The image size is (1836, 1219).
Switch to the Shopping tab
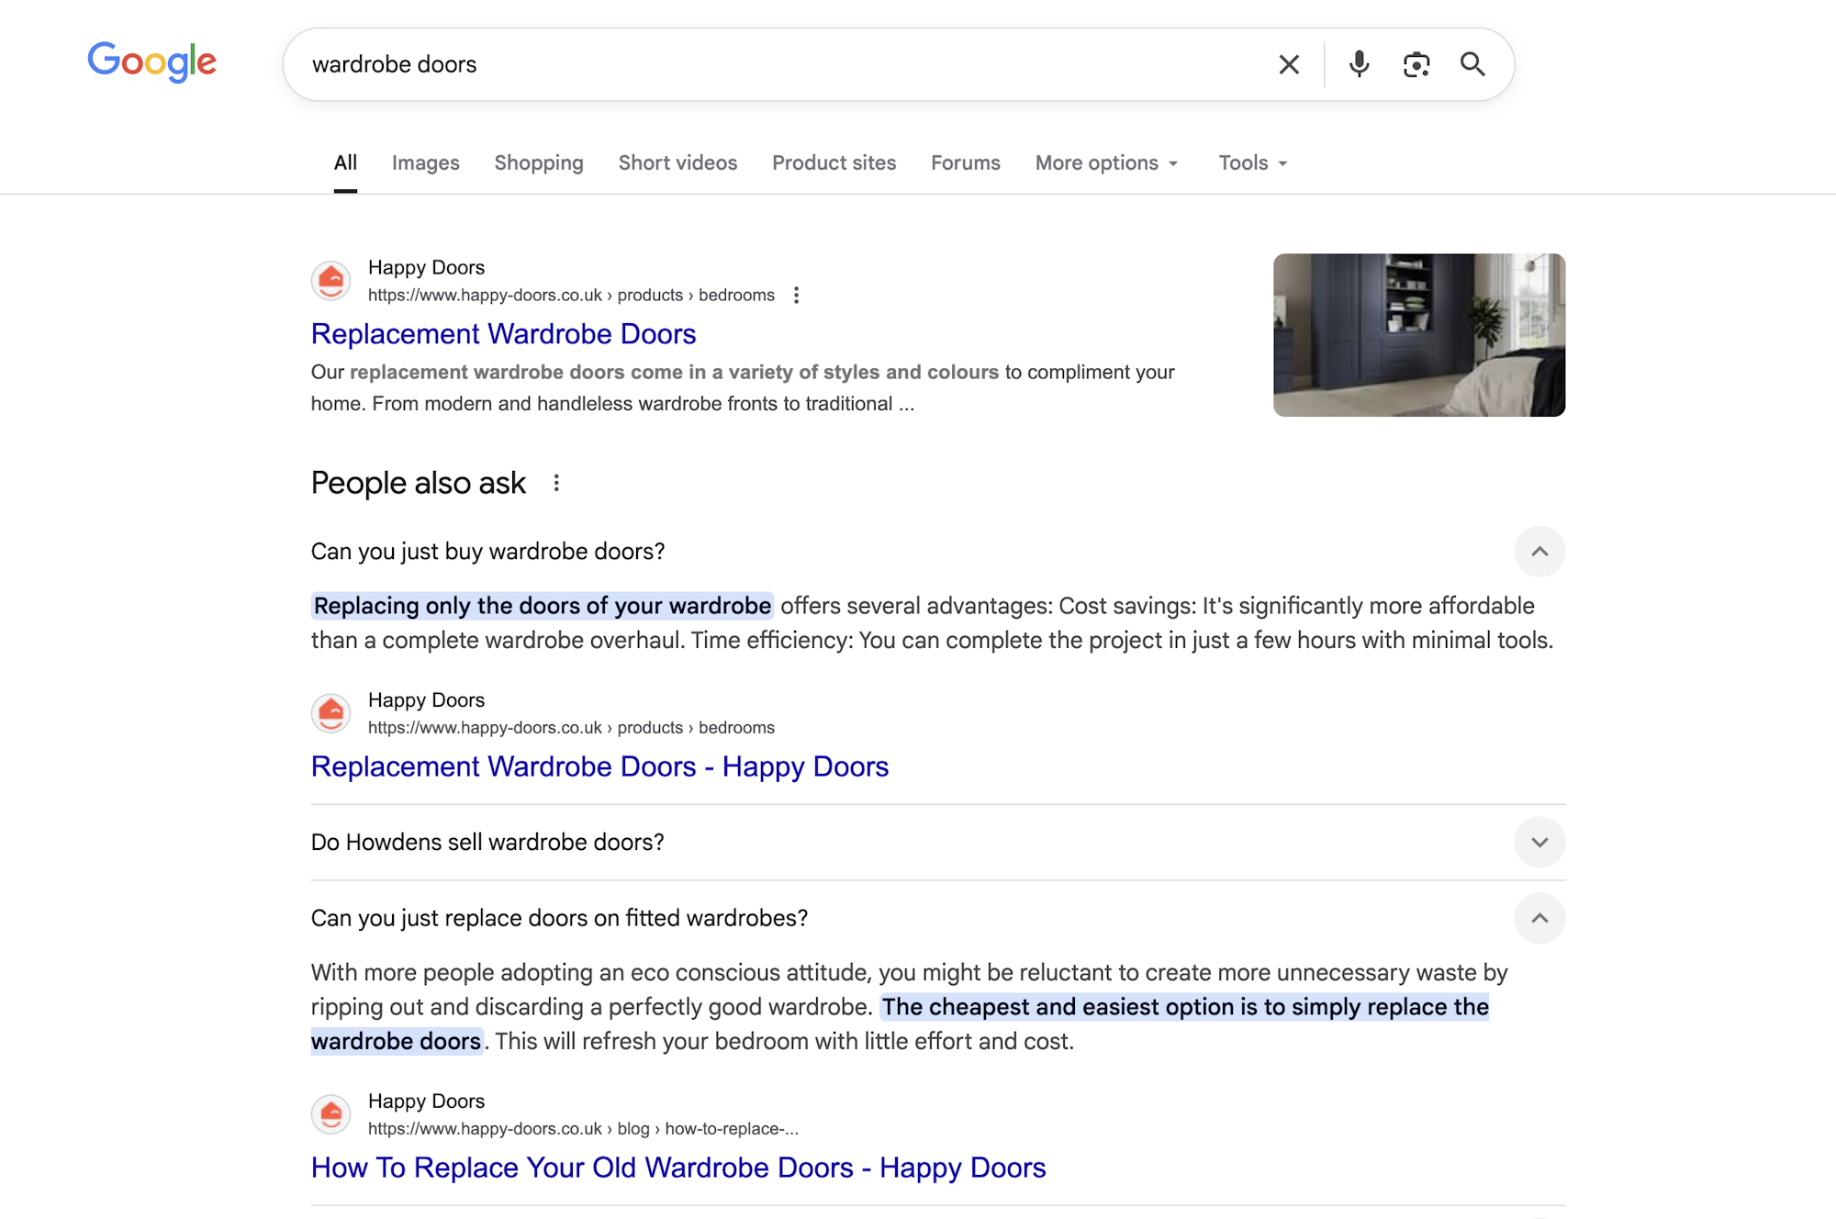click(x=539, y=163)
